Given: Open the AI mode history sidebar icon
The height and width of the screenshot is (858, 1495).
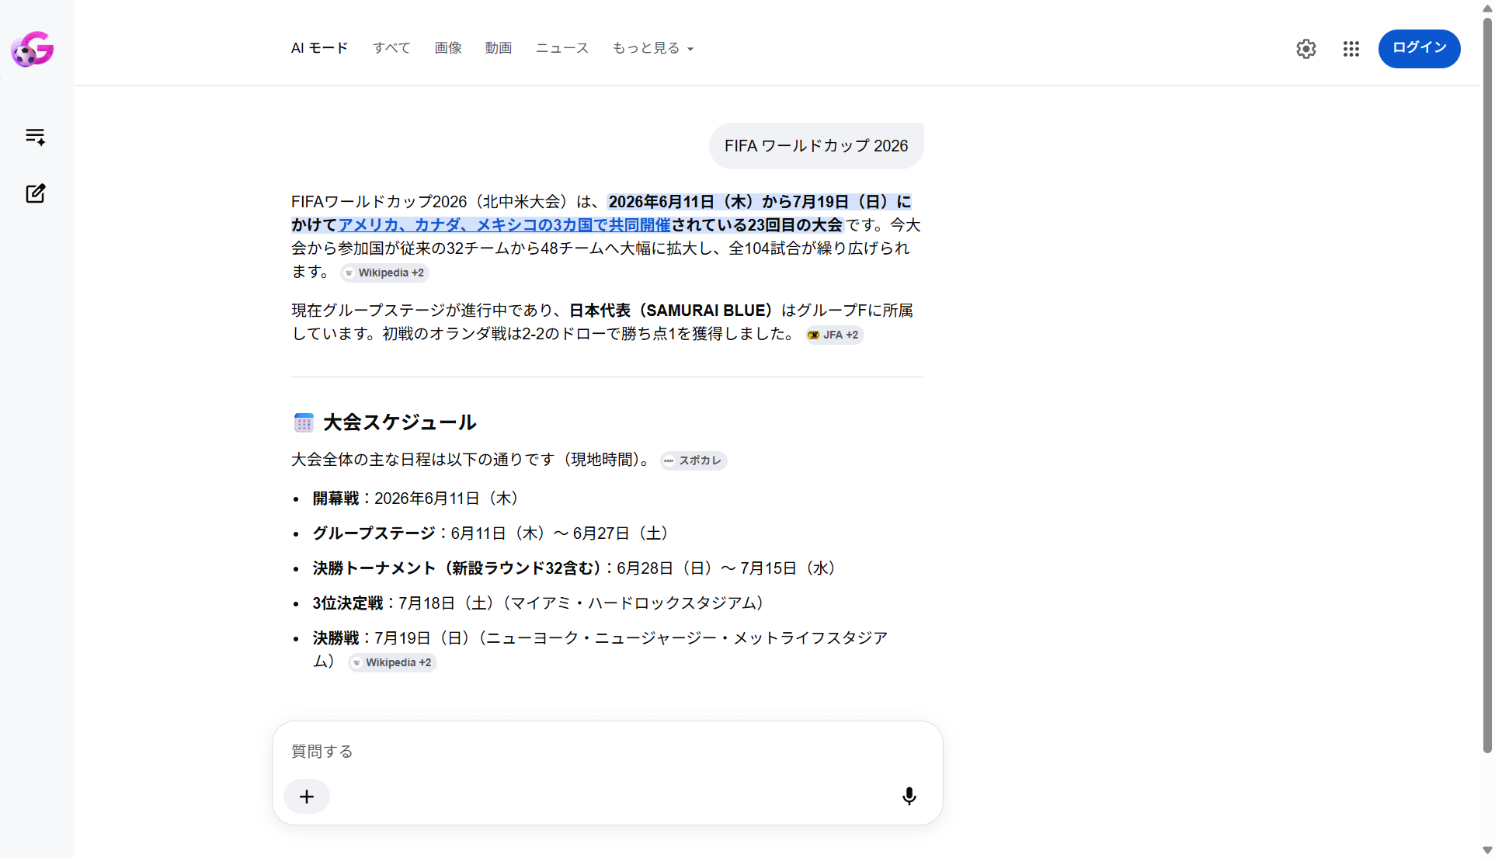Looking at the screenshot, I should point(35,137).
